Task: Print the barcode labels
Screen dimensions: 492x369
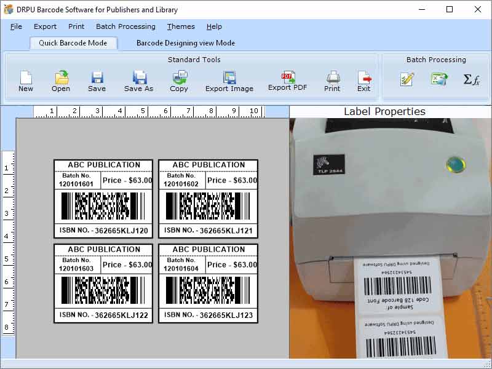Action: click(x=331, y=80)
